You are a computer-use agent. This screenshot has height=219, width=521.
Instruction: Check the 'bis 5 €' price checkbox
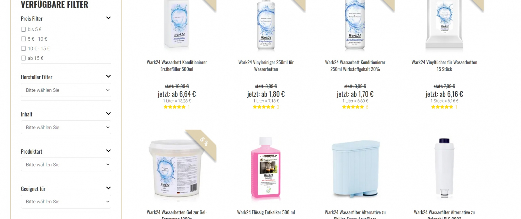coord(23,29)
